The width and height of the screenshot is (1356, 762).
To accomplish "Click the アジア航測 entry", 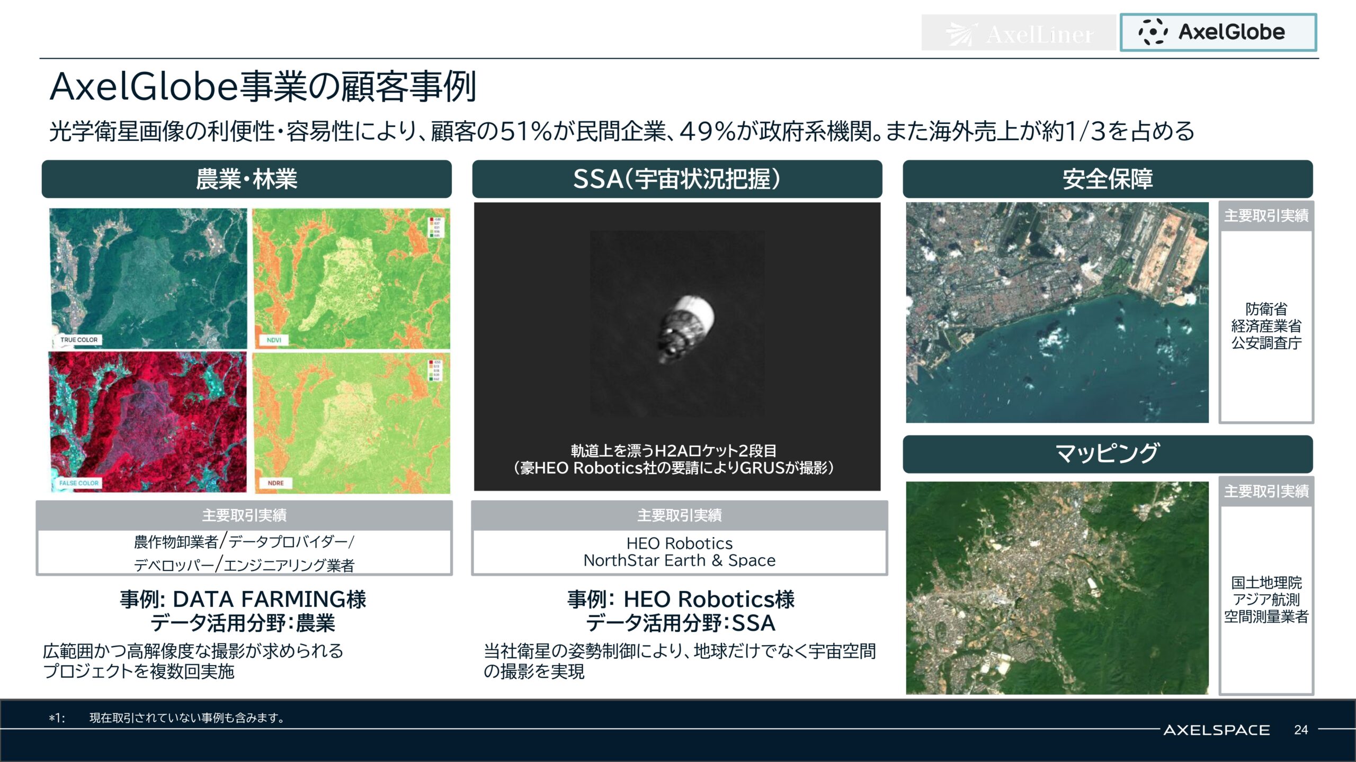I will [1266, 600].
